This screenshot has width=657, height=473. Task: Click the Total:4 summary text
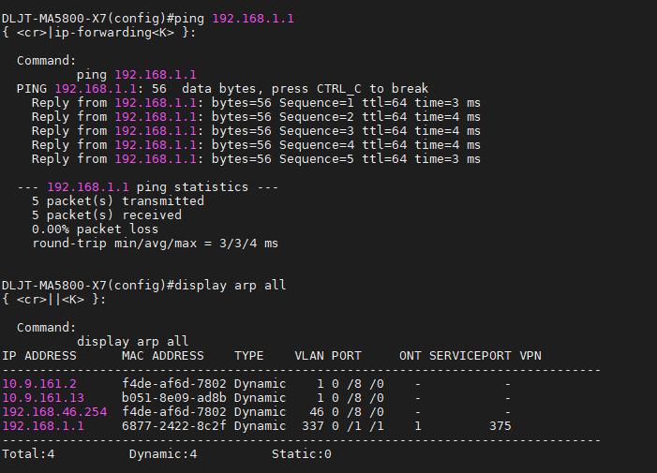click(x=28, y=454)
